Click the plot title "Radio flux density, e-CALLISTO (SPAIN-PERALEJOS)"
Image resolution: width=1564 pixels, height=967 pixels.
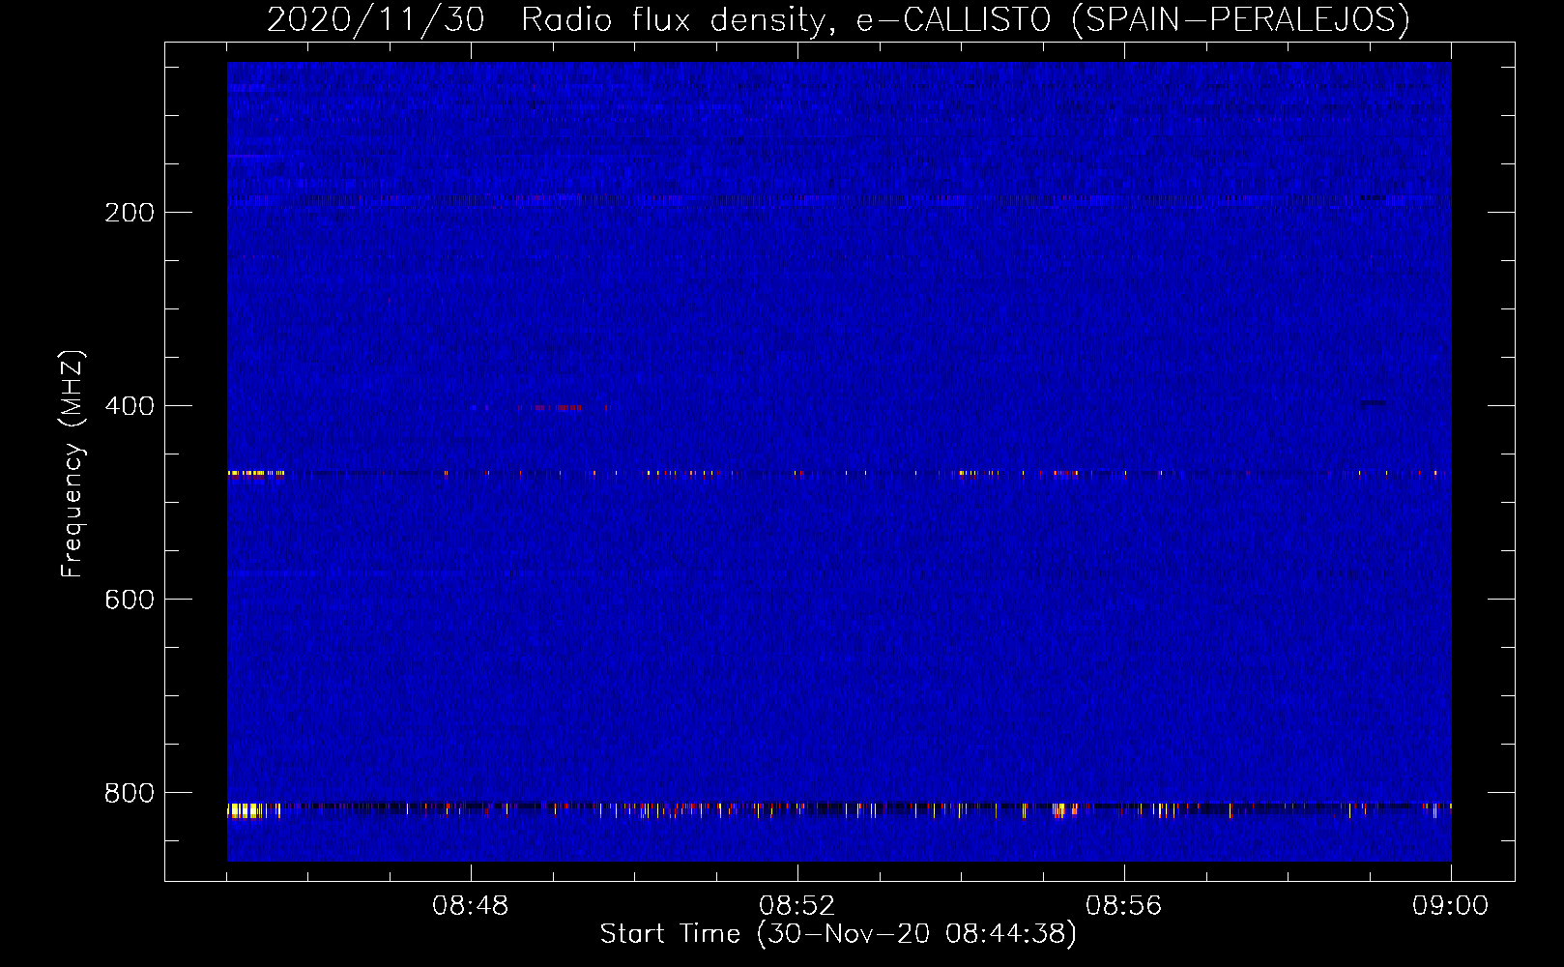coord(965,19)
